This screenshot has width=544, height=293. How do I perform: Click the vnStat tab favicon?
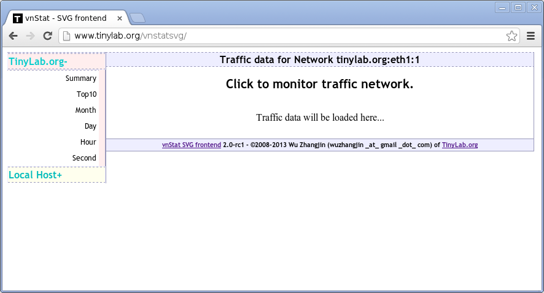tap(18, 18)
